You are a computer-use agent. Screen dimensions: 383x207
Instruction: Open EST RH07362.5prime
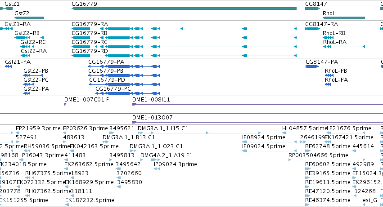[x=48, y=192]
